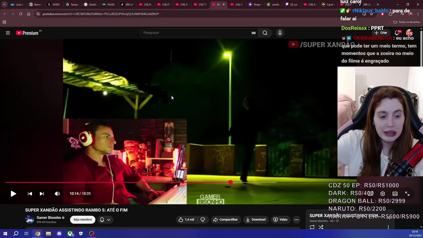Open Chrome apps grid shortcut
Image resolution: width=423 pixels, height=238 pixels.
4,22
